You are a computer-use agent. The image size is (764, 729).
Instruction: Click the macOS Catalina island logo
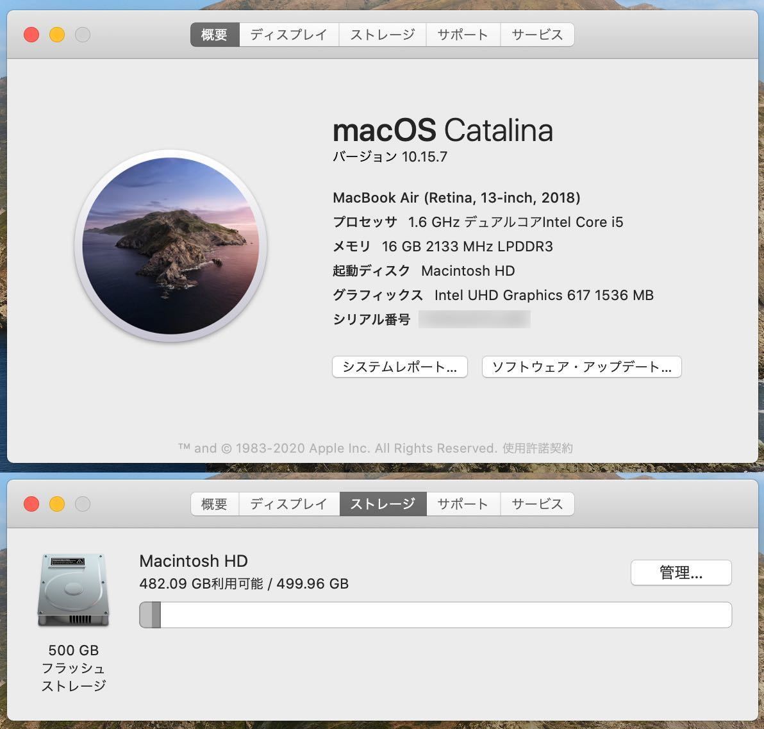170,246
